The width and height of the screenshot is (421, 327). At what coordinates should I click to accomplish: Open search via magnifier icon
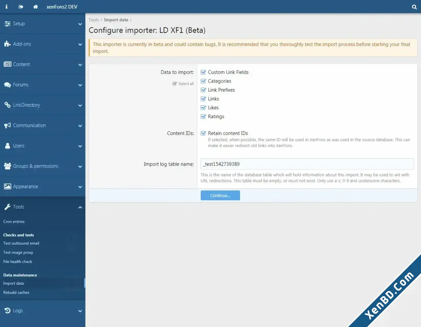[x=414, y=7]
